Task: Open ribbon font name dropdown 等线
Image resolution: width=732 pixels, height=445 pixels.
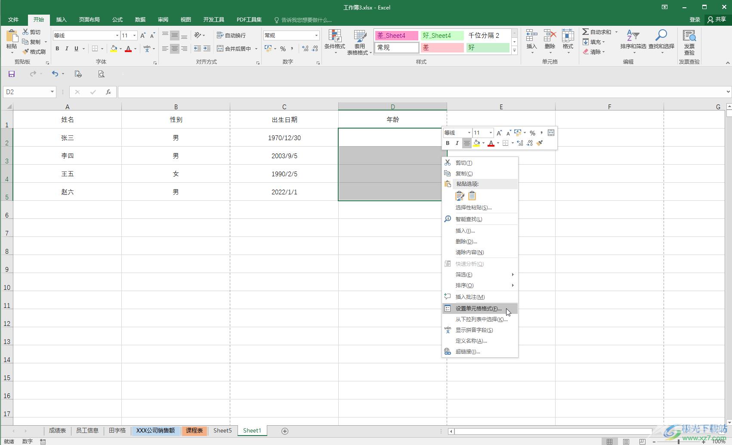Action: [117, 35]
